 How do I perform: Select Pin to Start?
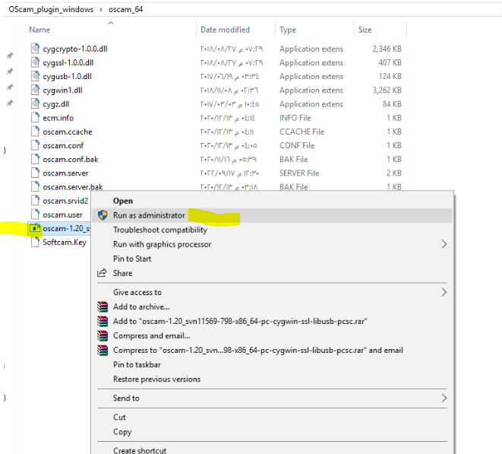pyautogui.click(x=132, y=259)
